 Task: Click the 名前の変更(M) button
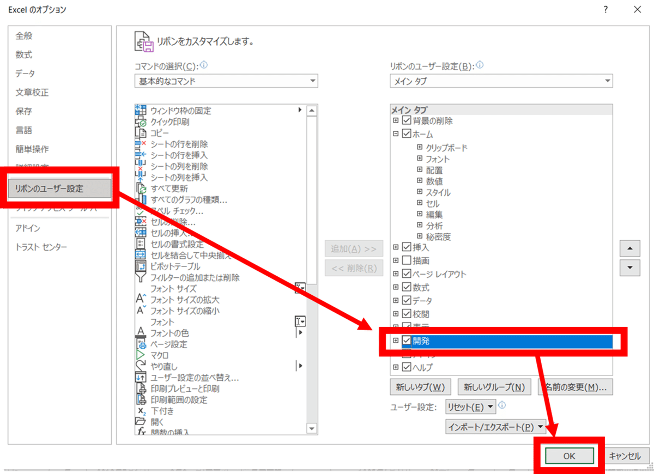(x=576, y=387)
